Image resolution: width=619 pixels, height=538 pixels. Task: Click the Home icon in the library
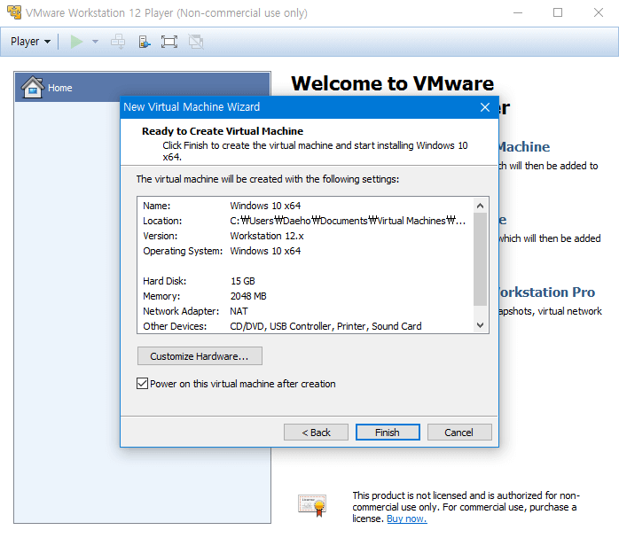[x=32, y=87]
